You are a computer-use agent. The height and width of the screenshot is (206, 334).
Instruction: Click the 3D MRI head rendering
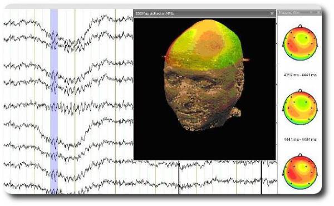[204, 76]
